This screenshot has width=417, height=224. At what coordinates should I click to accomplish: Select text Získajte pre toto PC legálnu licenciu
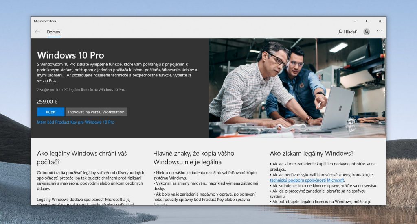(x=81, y=90)
